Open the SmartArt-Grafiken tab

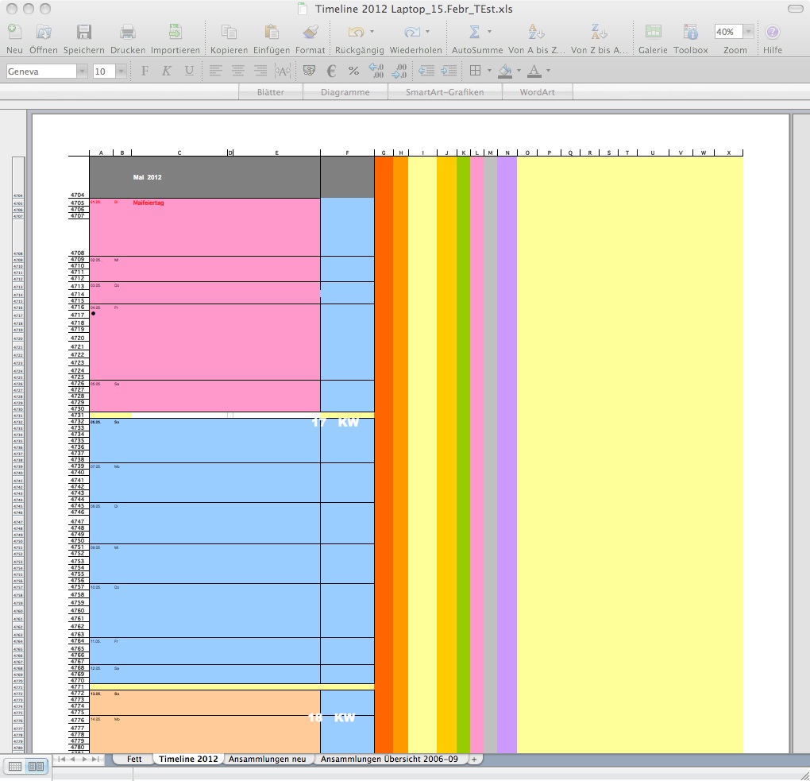[x=445, y=92]
